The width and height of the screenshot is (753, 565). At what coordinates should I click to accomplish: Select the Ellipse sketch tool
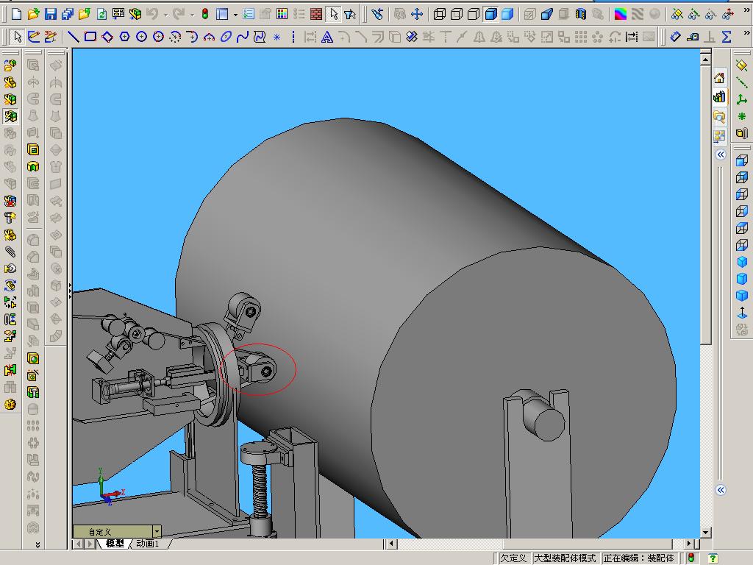pyautogui.click(x=226, y=37)
